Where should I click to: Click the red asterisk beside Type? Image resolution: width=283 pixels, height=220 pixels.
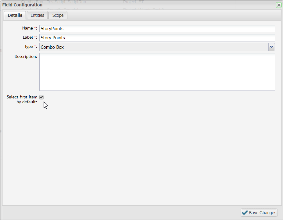(35, 47)
